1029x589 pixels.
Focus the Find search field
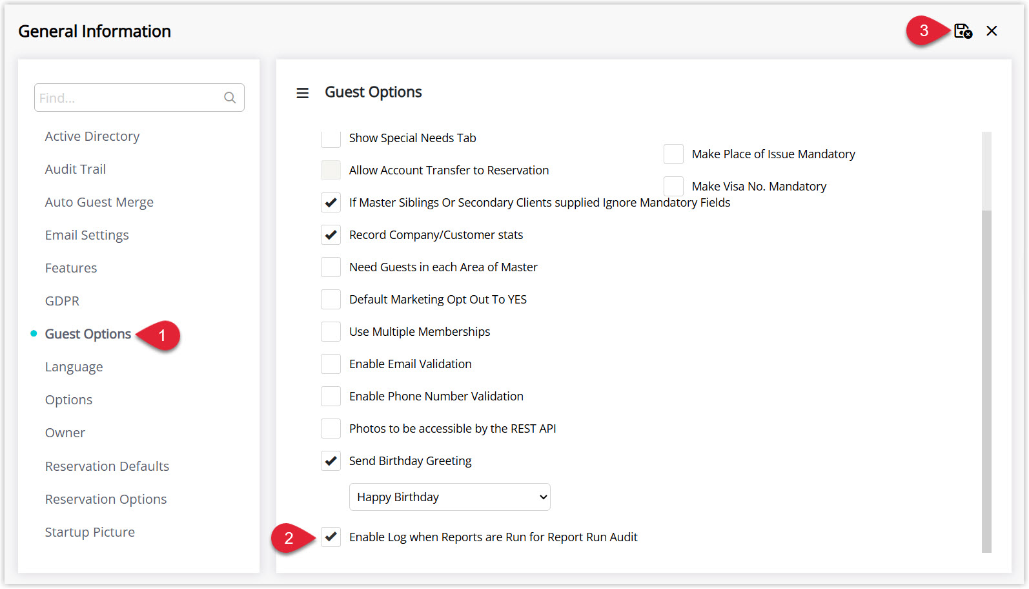click(139, 98)
